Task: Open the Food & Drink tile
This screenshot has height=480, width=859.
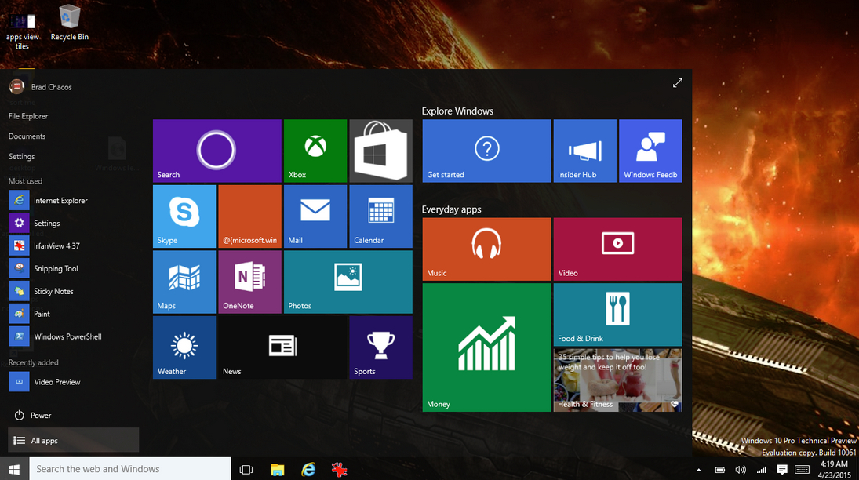Action: pyautogui.click(x=617, y=315)
